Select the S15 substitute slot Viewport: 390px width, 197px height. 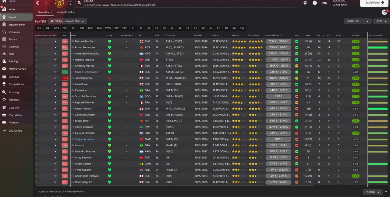(x=242, y=28)
